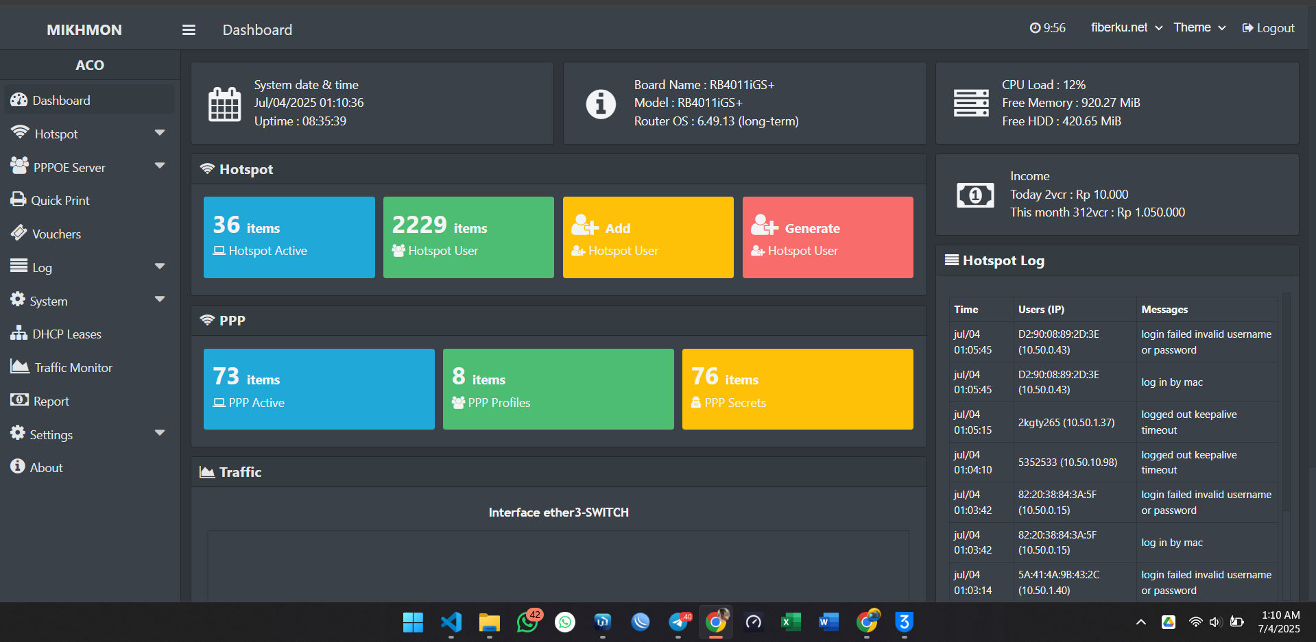Screen dimensions: 1316x642
Task: Click the log entry for 5352533 (10.50.10.98)
Action: pos(1114,462)
